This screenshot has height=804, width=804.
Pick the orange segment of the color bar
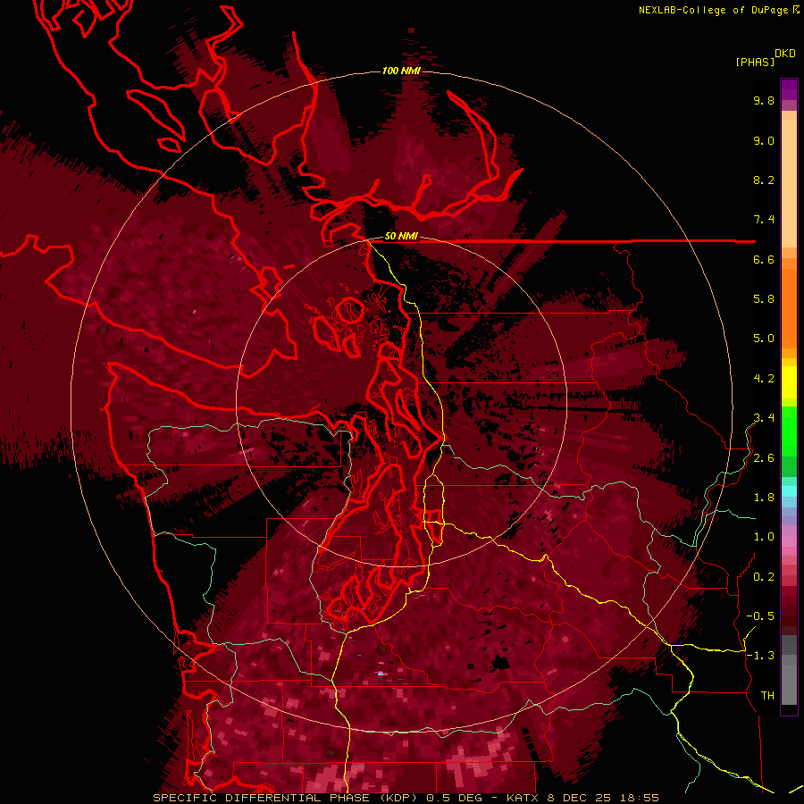pos(789,309)
